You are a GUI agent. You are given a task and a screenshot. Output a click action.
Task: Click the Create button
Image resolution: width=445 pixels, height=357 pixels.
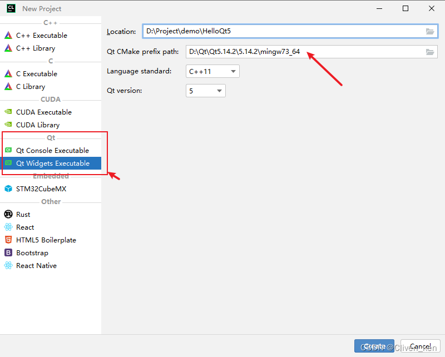(374, 346)
